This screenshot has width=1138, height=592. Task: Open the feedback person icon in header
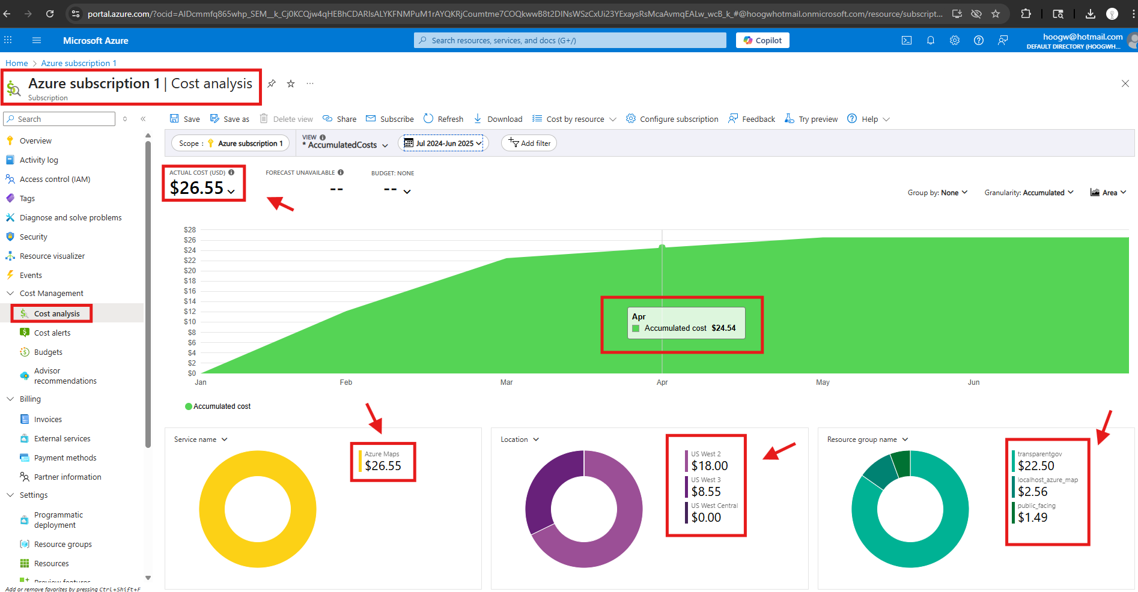1003,40
